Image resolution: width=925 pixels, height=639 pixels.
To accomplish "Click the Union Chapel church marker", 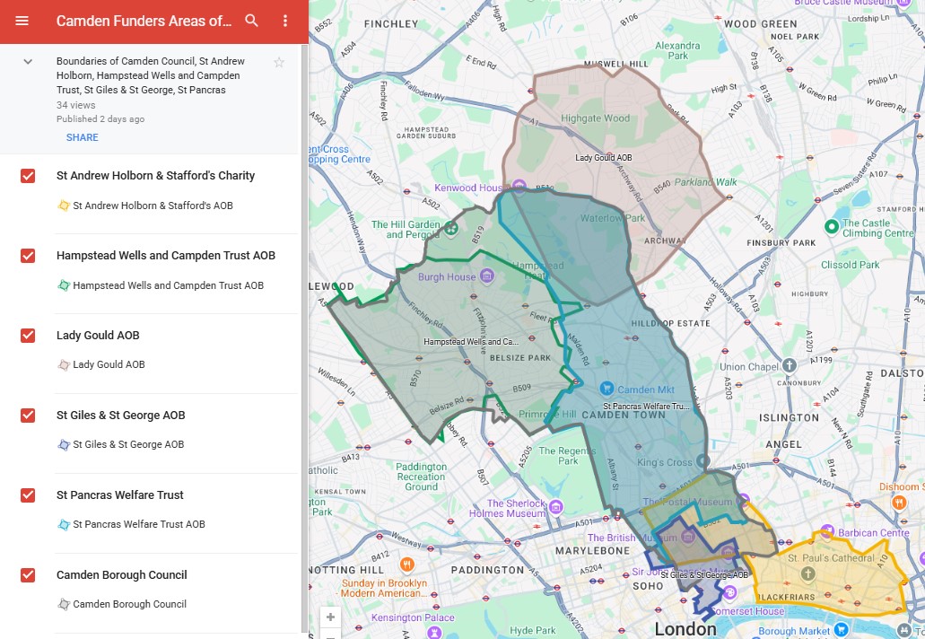I will [790, 365].
